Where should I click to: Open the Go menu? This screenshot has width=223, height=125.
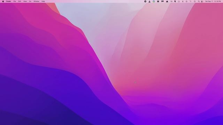(30, 1)
